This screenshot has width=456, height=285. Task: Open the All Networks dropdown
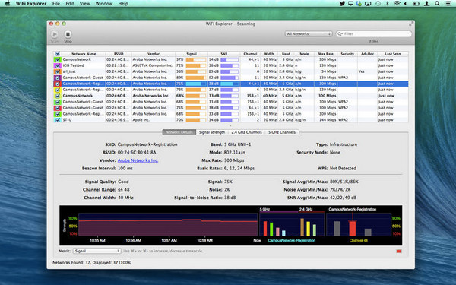coord(309,34)
